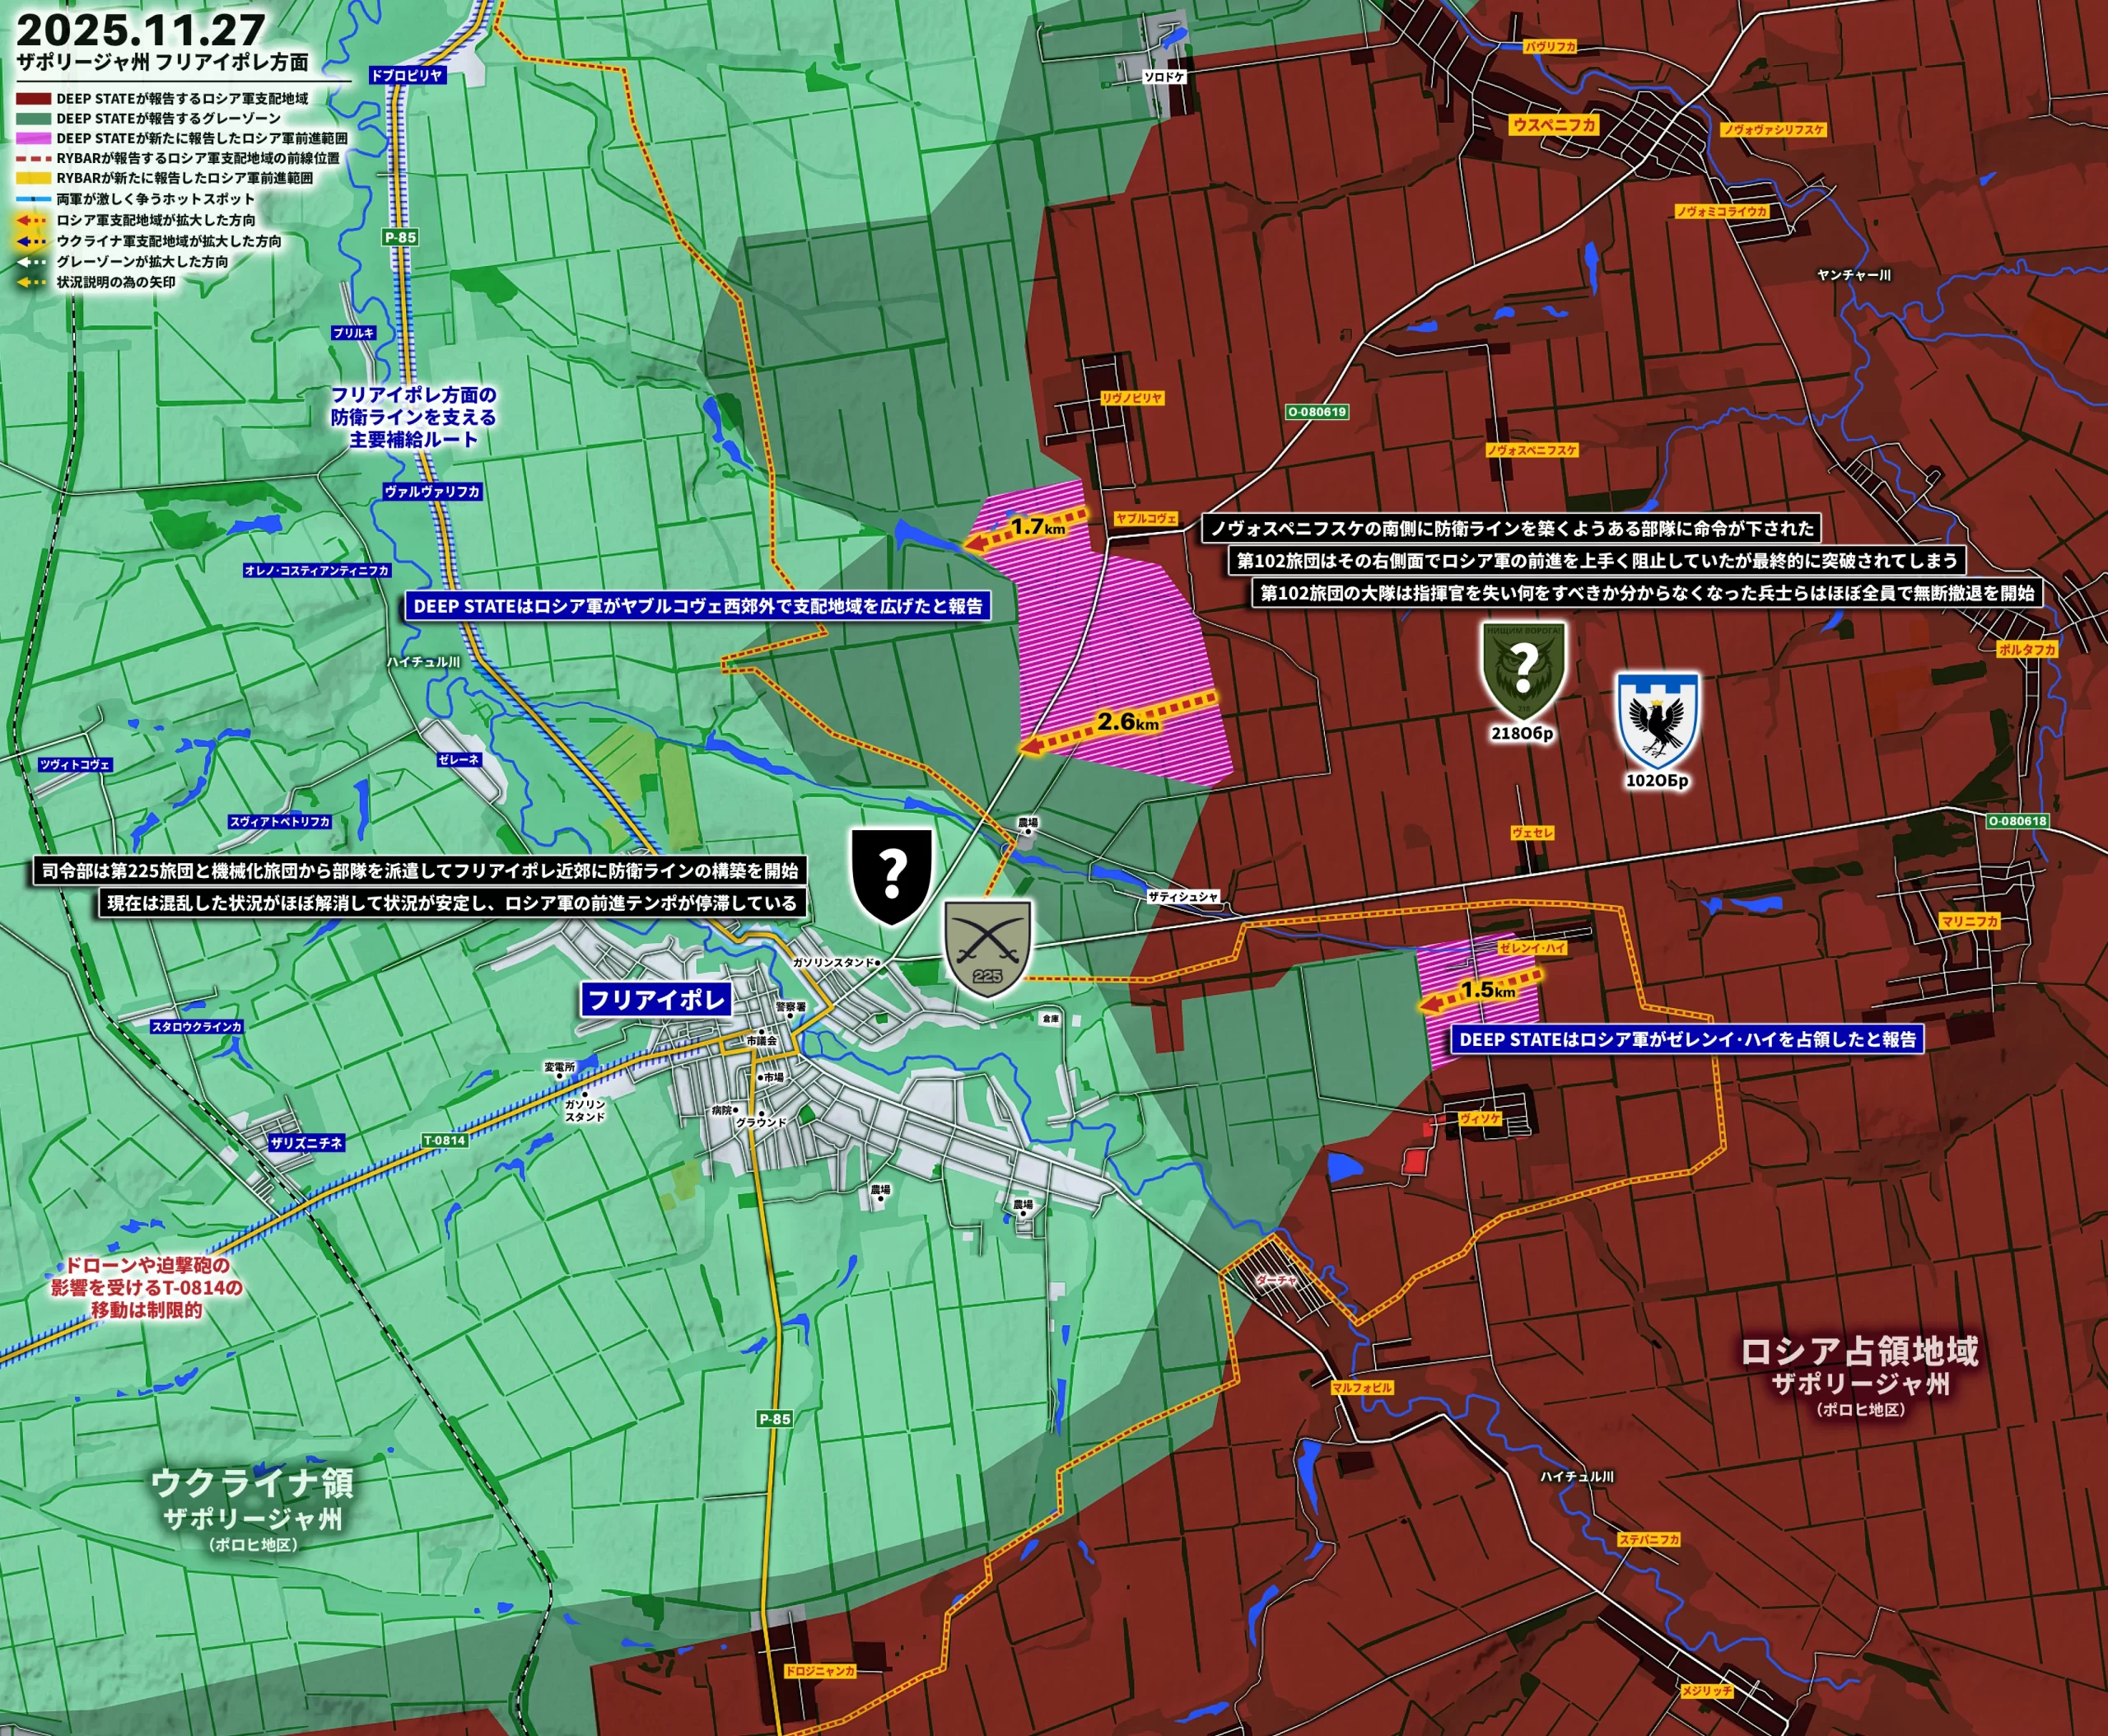Click the T-0814 road marker
The image size is (2108, 1736).
[444, 1140]
